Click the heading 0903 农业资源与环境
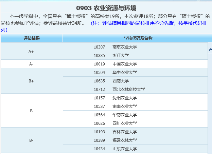This screenshot has height=154, width=212. point(106,8)
